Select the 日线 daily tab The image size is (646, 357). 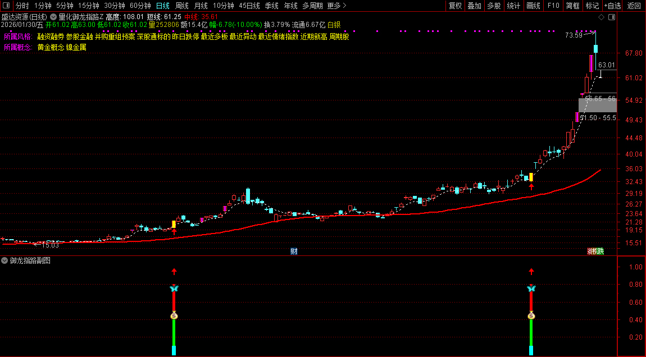tap(163, 6)
